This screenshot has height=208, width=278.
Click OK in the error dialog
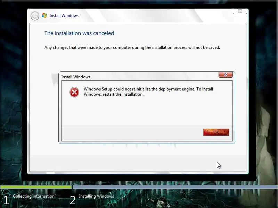(x=216, y=132)
